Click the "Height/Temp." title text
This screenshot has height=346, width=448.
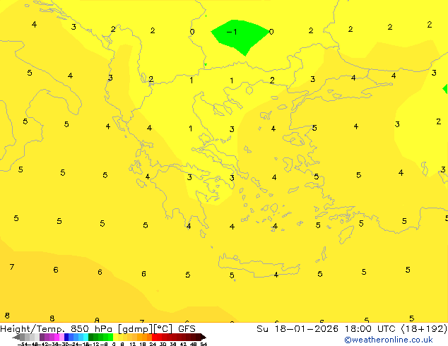(x=32, y=328)
